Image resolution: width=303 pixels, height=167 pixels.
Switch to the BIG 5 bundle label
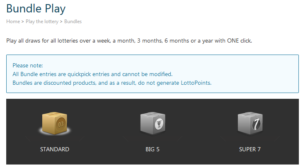click(153, 149)
